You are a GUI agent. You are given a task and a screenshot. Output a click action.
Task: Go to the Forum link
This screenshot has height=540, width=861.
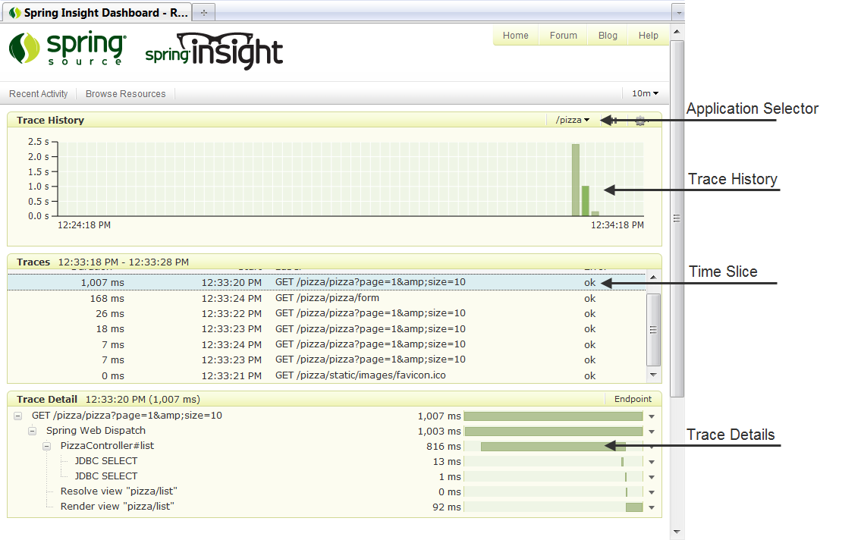pos(563,36)
